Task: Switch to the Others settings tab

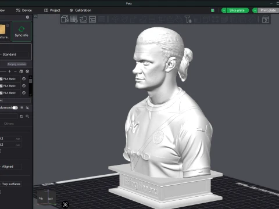Action: (9, 124)
